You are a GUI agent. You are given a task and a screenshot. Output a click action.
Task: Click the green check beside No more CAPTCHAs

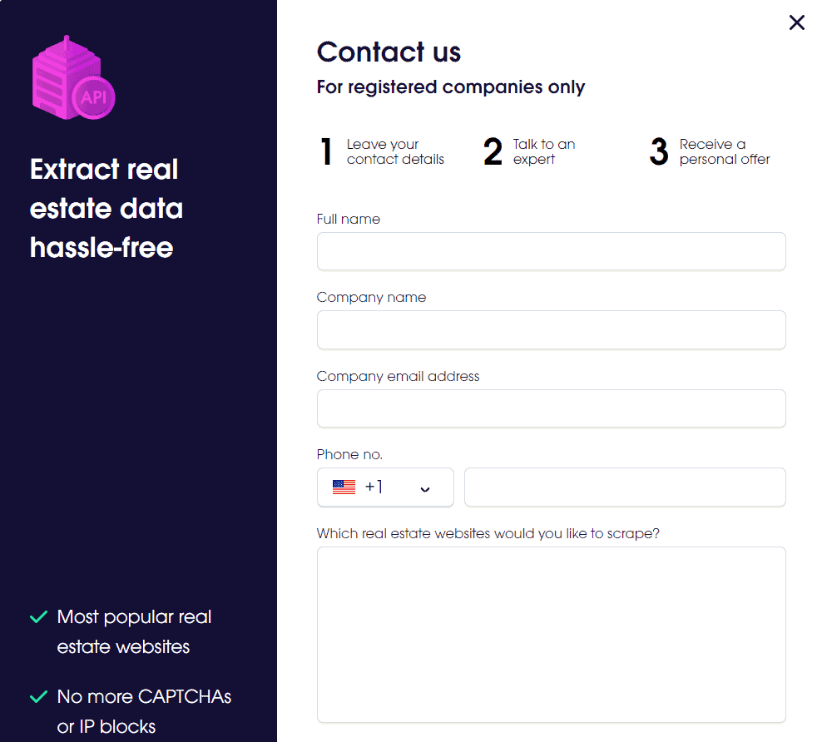click(39, 696)
